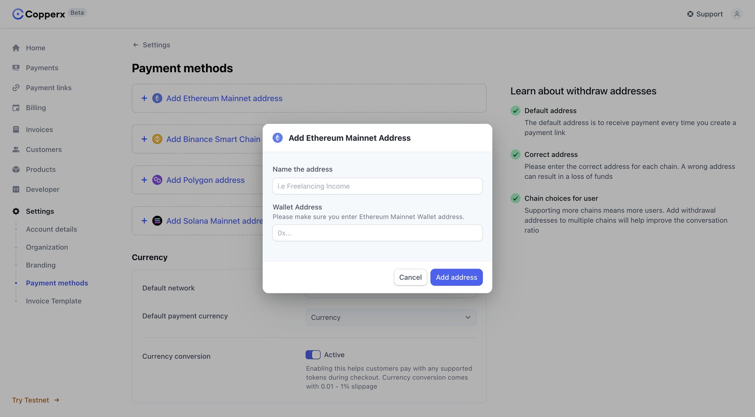
Task: Click the Billing calendar icon
Action: tap(16, 108)
